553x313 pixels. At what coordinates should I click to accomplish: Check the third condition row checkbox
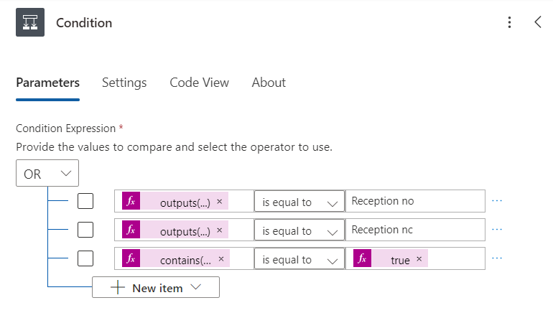(x=85, y=259)
